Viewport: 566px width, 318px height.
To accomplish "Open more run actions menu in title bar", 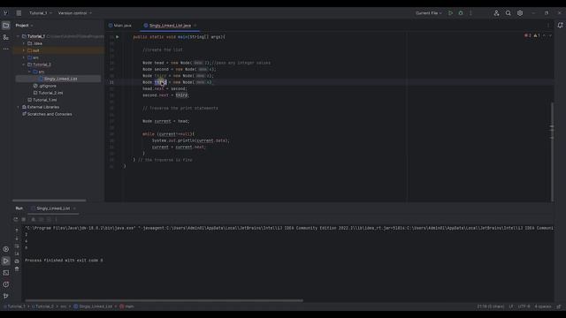I will (470, 13).
